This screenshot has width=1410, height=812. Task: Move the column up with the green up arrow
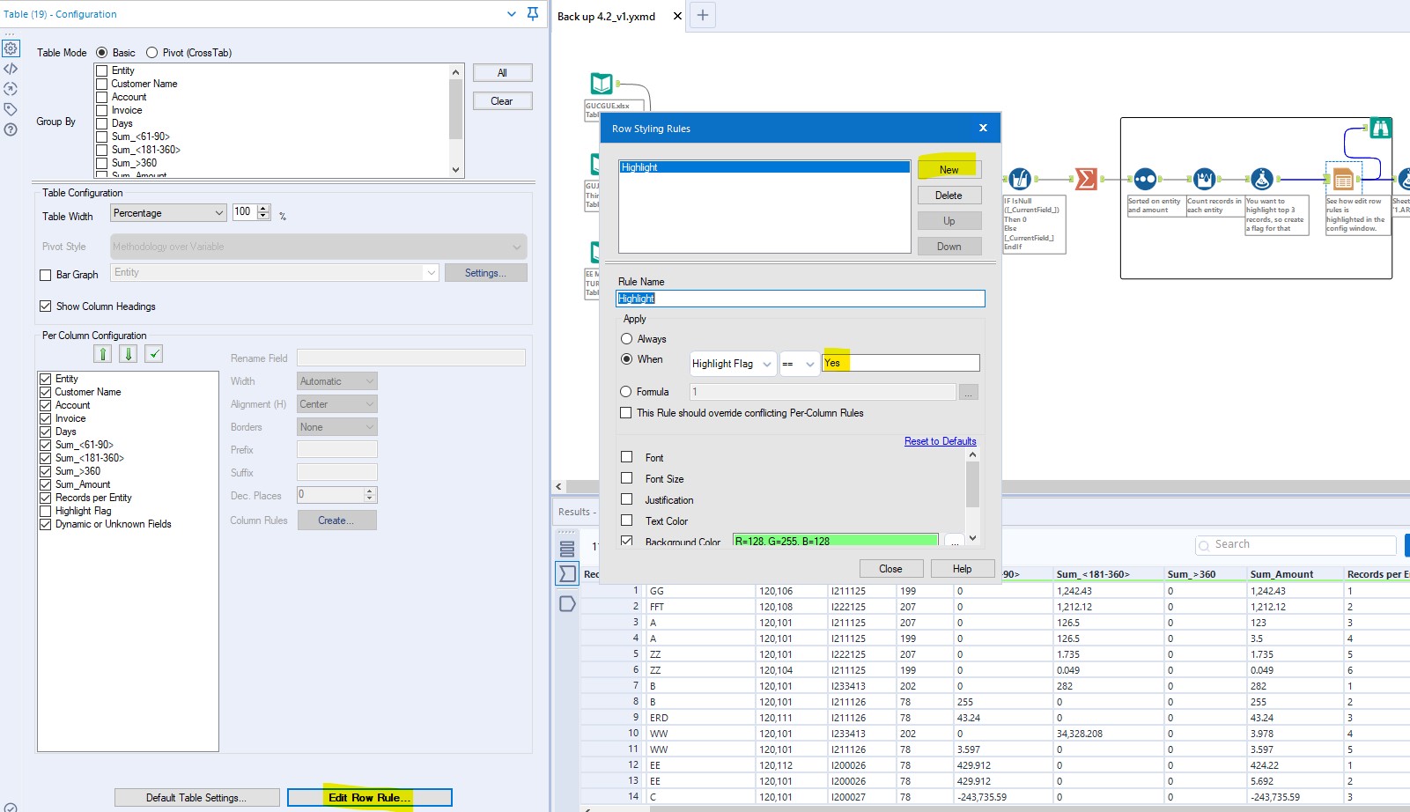[x=103, y=354]
